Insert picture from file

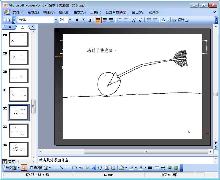(x=113, y=168)
